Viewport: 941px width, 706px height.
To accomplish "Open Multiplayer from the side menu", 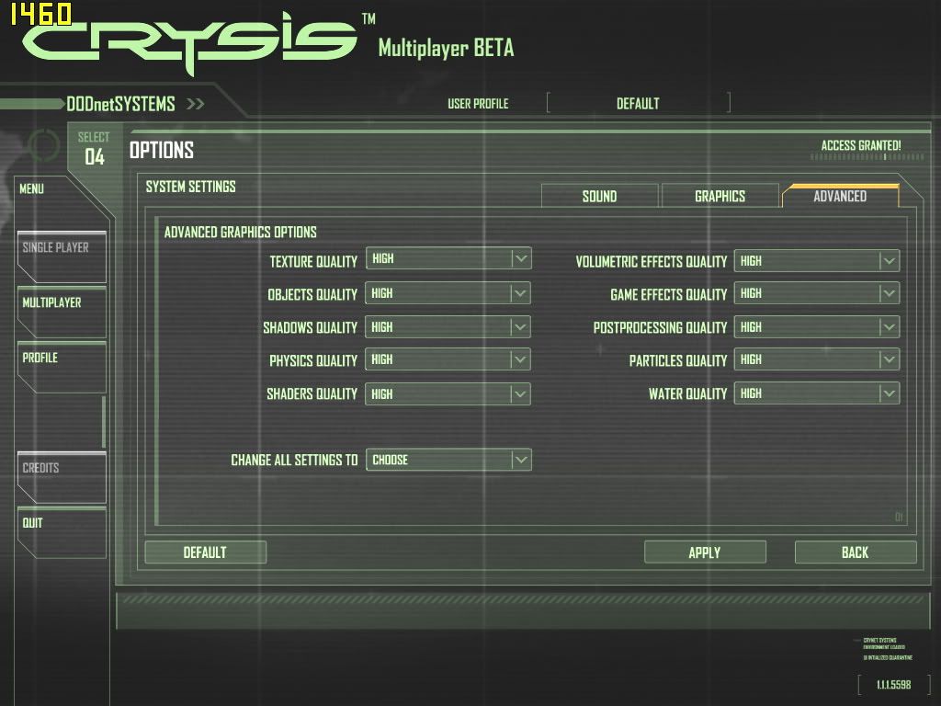I will 61,311.
